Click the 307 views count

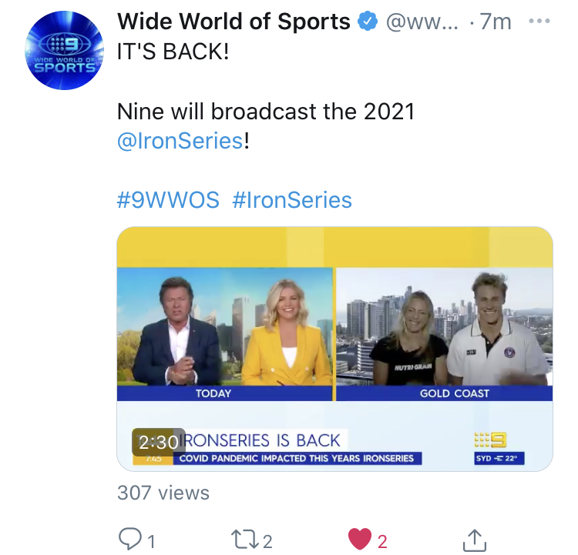point(163,493)
